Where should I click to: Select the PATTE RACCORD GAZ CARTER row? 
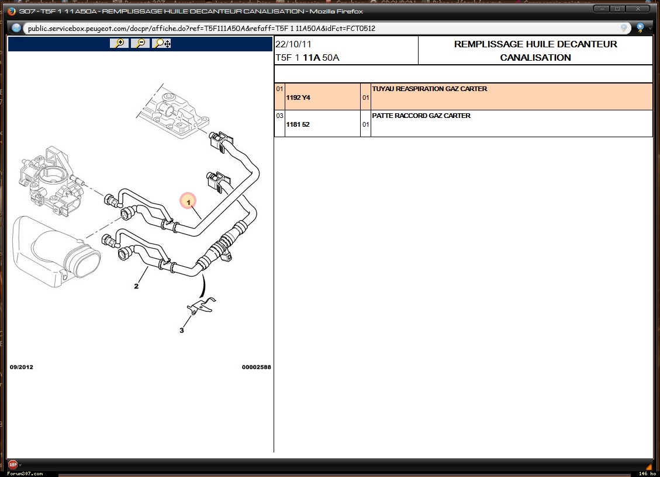[x=421, y=116]
